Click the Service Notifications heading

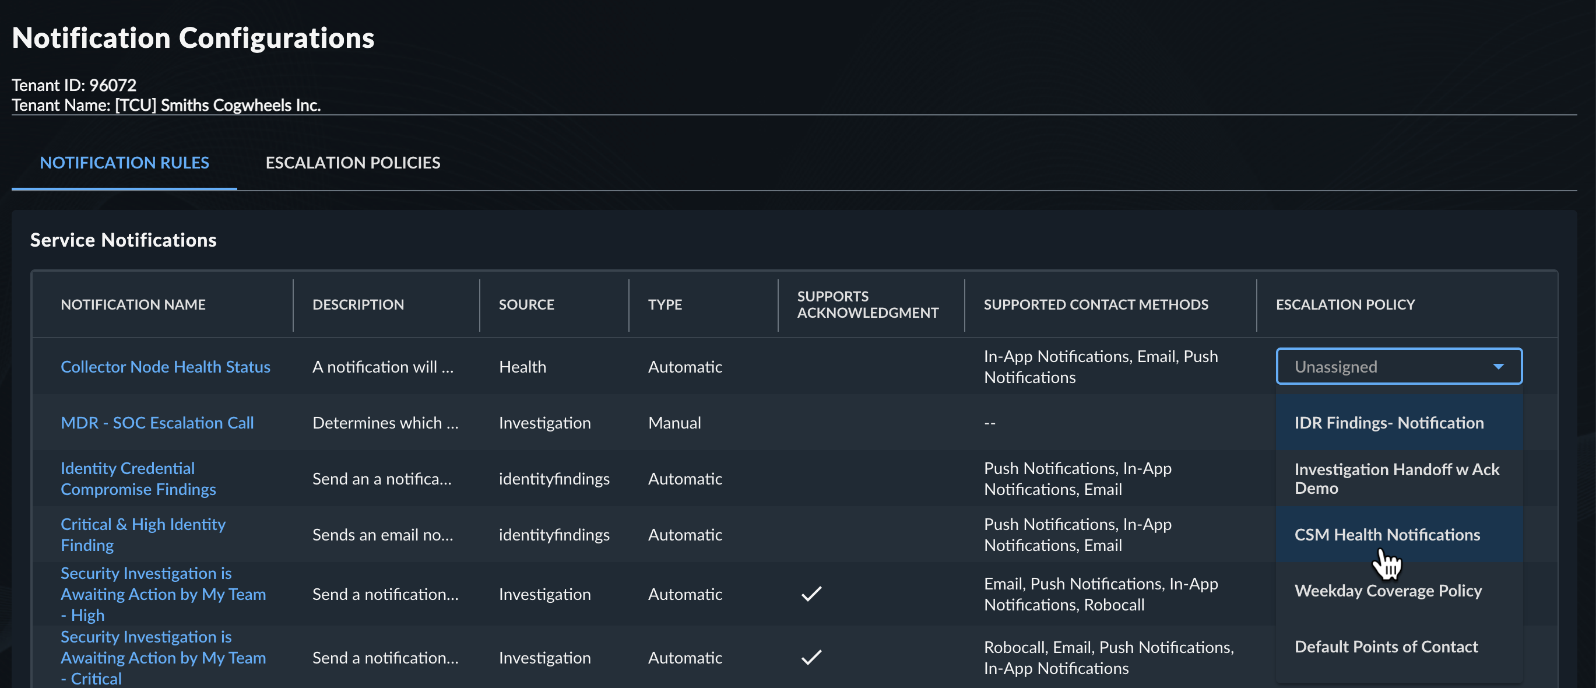(124, 240)
